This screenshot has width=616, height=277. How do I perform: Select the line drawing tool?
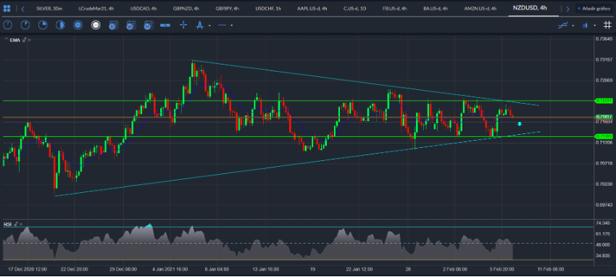pyautogui.click(x=222, y=25)
